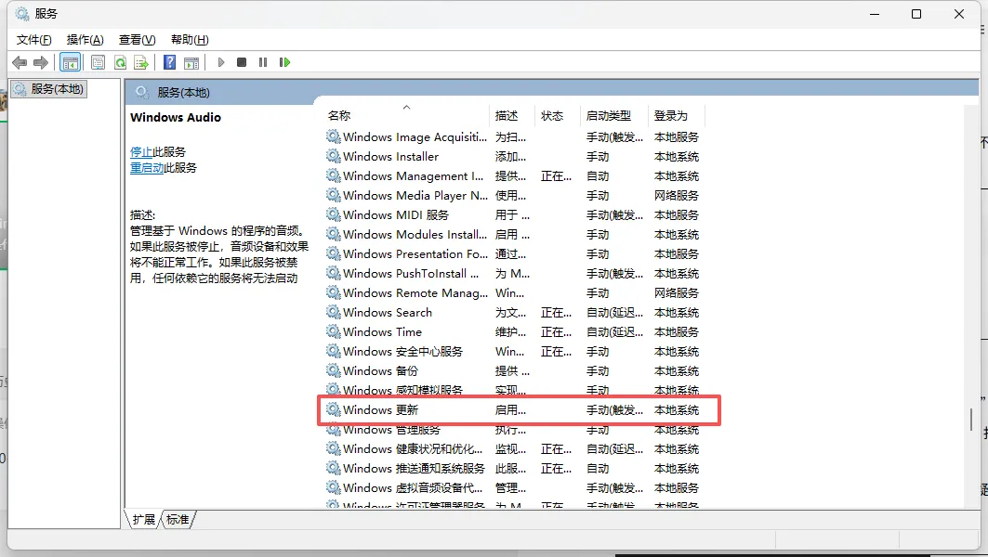Select Windows 健康状况和优化 service
This screenshot has height=557, width=988.
(513, 449)
